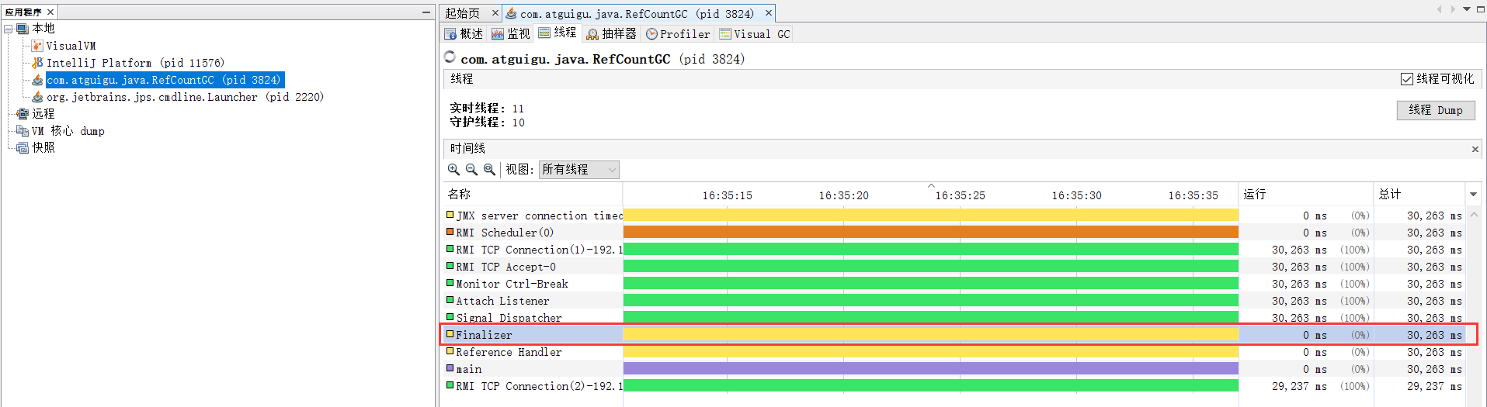The image size is (1487, 407).
Task: Click the yellow state square beside Reference Handler
Action: click(450, 351)
